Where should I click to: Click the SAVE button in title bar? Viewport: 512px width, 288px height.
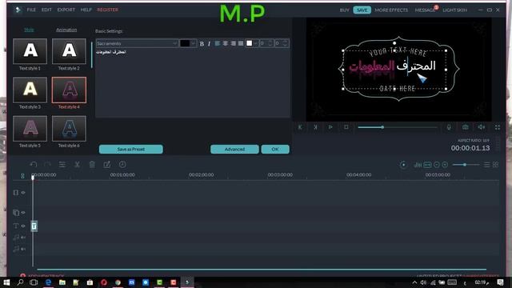[362, 10]
